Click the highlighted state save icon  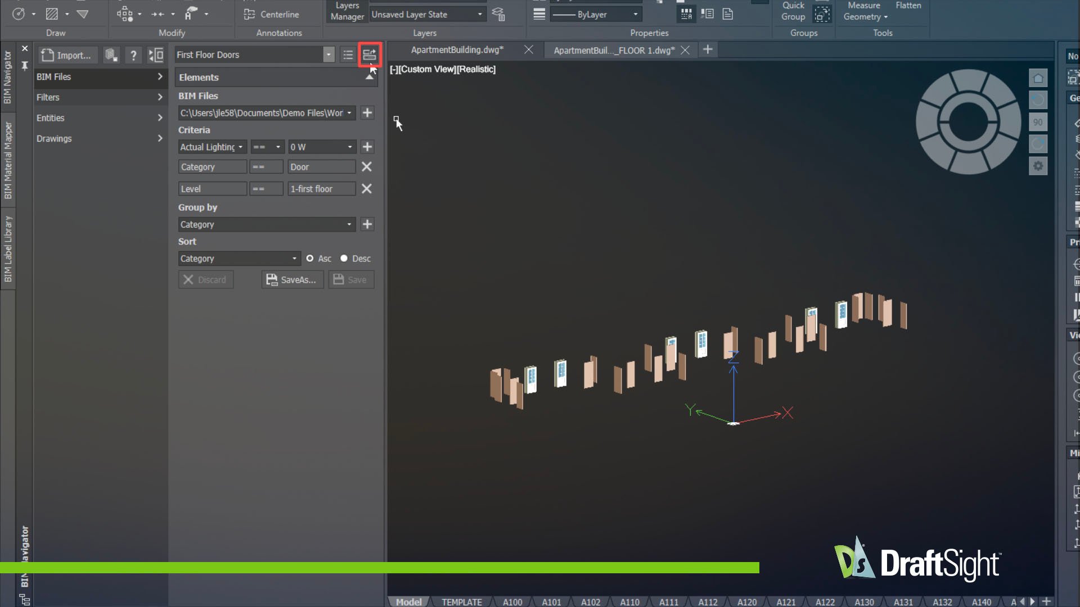pos(370,55)
